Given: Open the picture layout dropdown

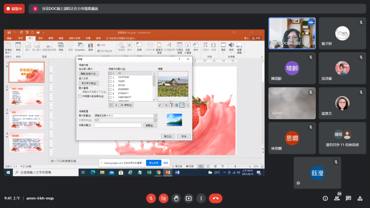Looking at the screenshot, I should pyautogui.click(x=155, y=116).
